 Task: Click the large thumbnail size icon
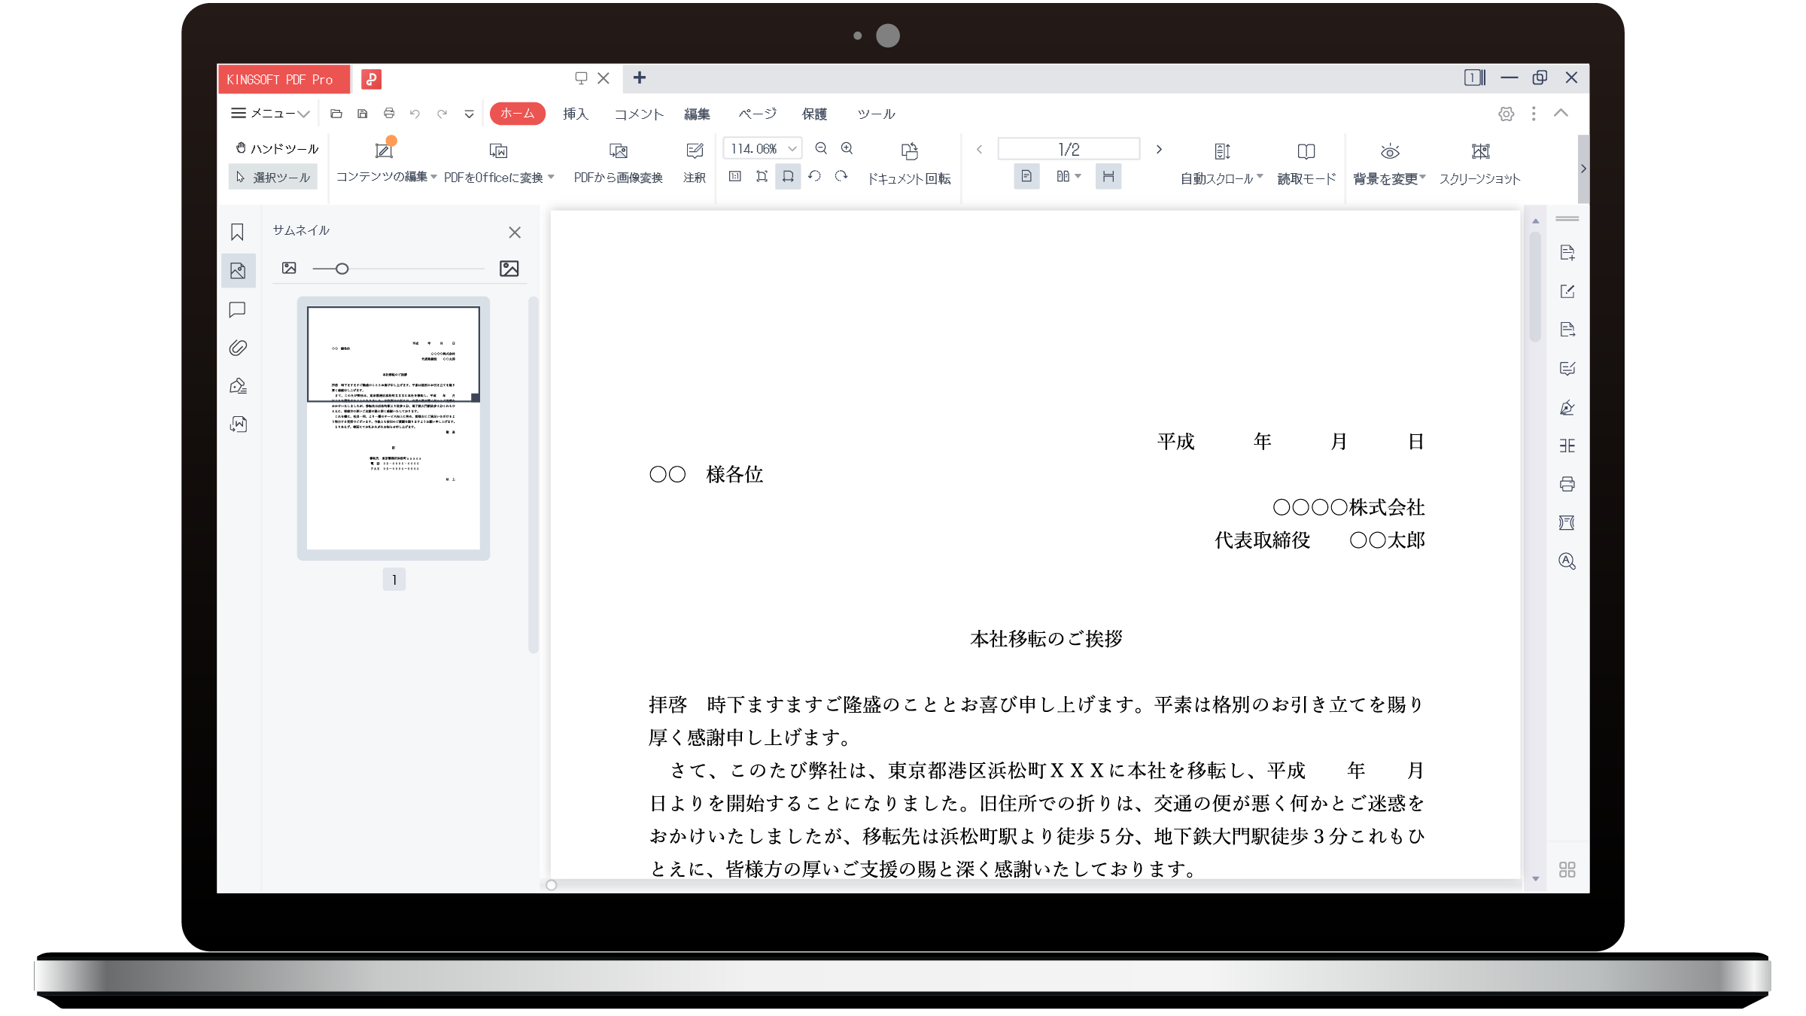509,269
